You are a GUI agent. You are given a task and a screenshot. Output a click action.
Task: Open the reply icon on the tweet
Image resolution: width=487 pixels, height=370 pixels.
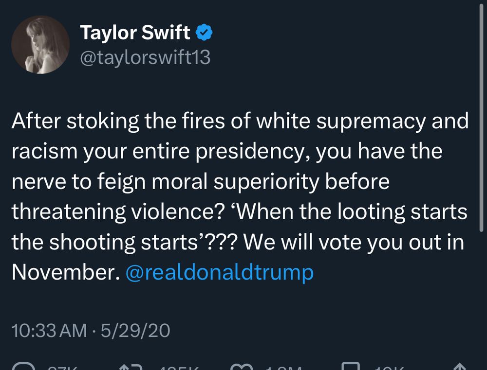23,366
